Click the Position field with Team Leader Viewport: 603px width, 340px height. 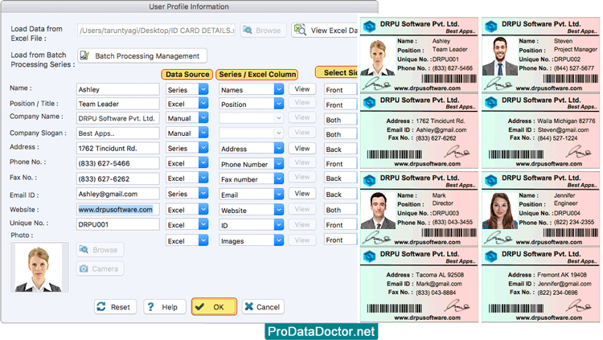pos(117,104)
